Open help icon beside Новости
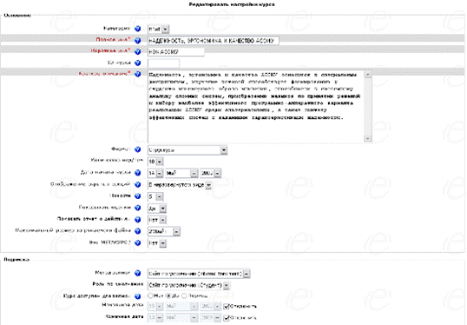 click(x=138, y=196)
